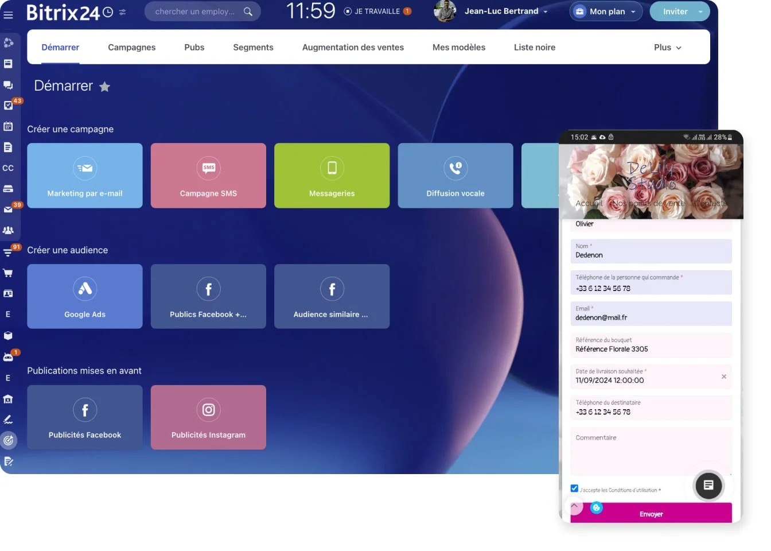This screenshot has width=771, height=551.
Task: Open the online store cart icon in sidebar
Action: pyautogui.click(x=7, y=273)
